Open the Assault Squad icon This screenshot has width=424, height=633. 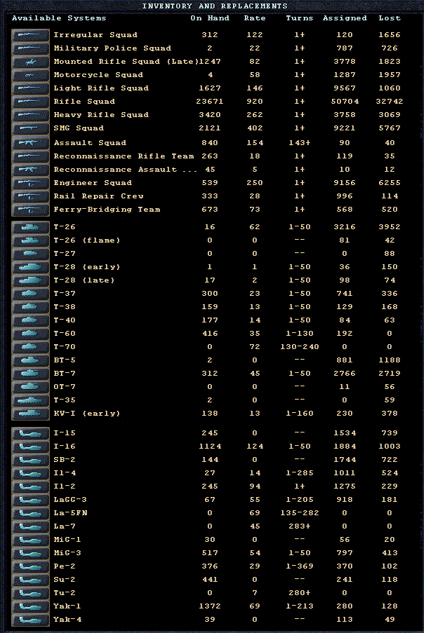tap(30, 143)
